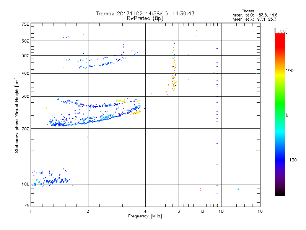Click the x-axis tick label '10'
The width and height of the screenshot is (306, 230).
(x=221, y=211)
